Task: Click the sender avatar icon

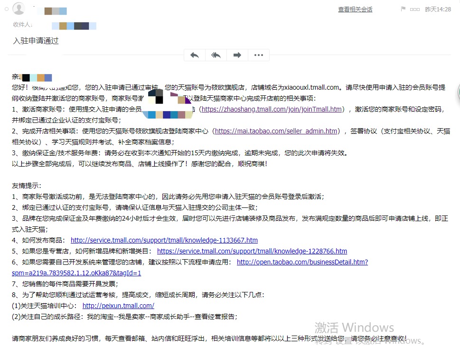Action: coord(19,9)
